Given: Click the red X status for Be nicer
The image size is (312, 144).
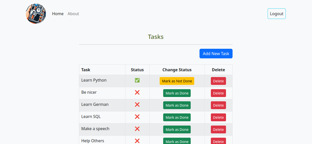Looking at the screenshot, I should (x=137, y=92).
